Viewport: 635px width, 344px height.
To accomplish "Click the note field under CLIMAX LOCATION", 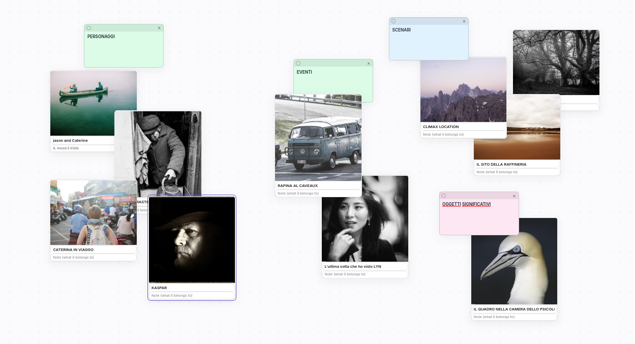I will click(x=463, y=135).
